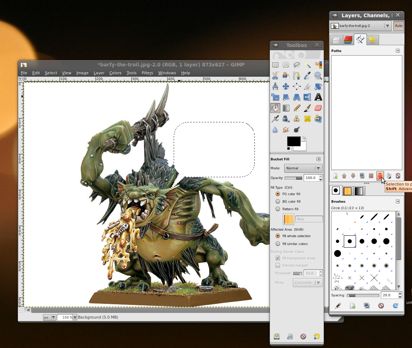Select Pattern fill radio
Viewport: 412px width, 348px height.
(278, 209)
